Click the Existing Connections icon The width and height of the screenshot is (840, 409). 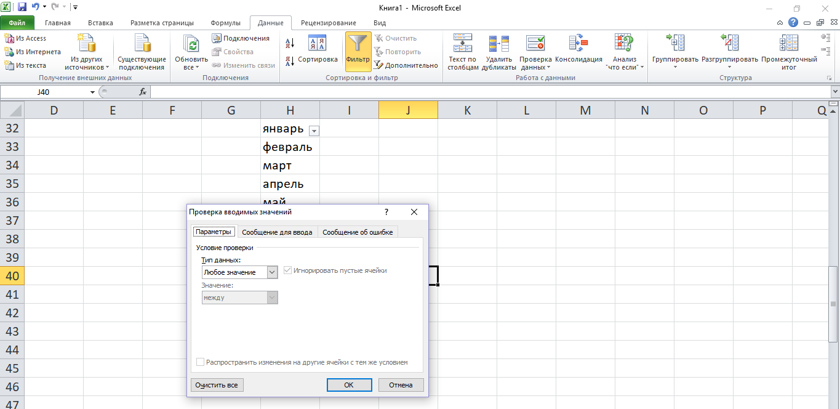(142, 43)
